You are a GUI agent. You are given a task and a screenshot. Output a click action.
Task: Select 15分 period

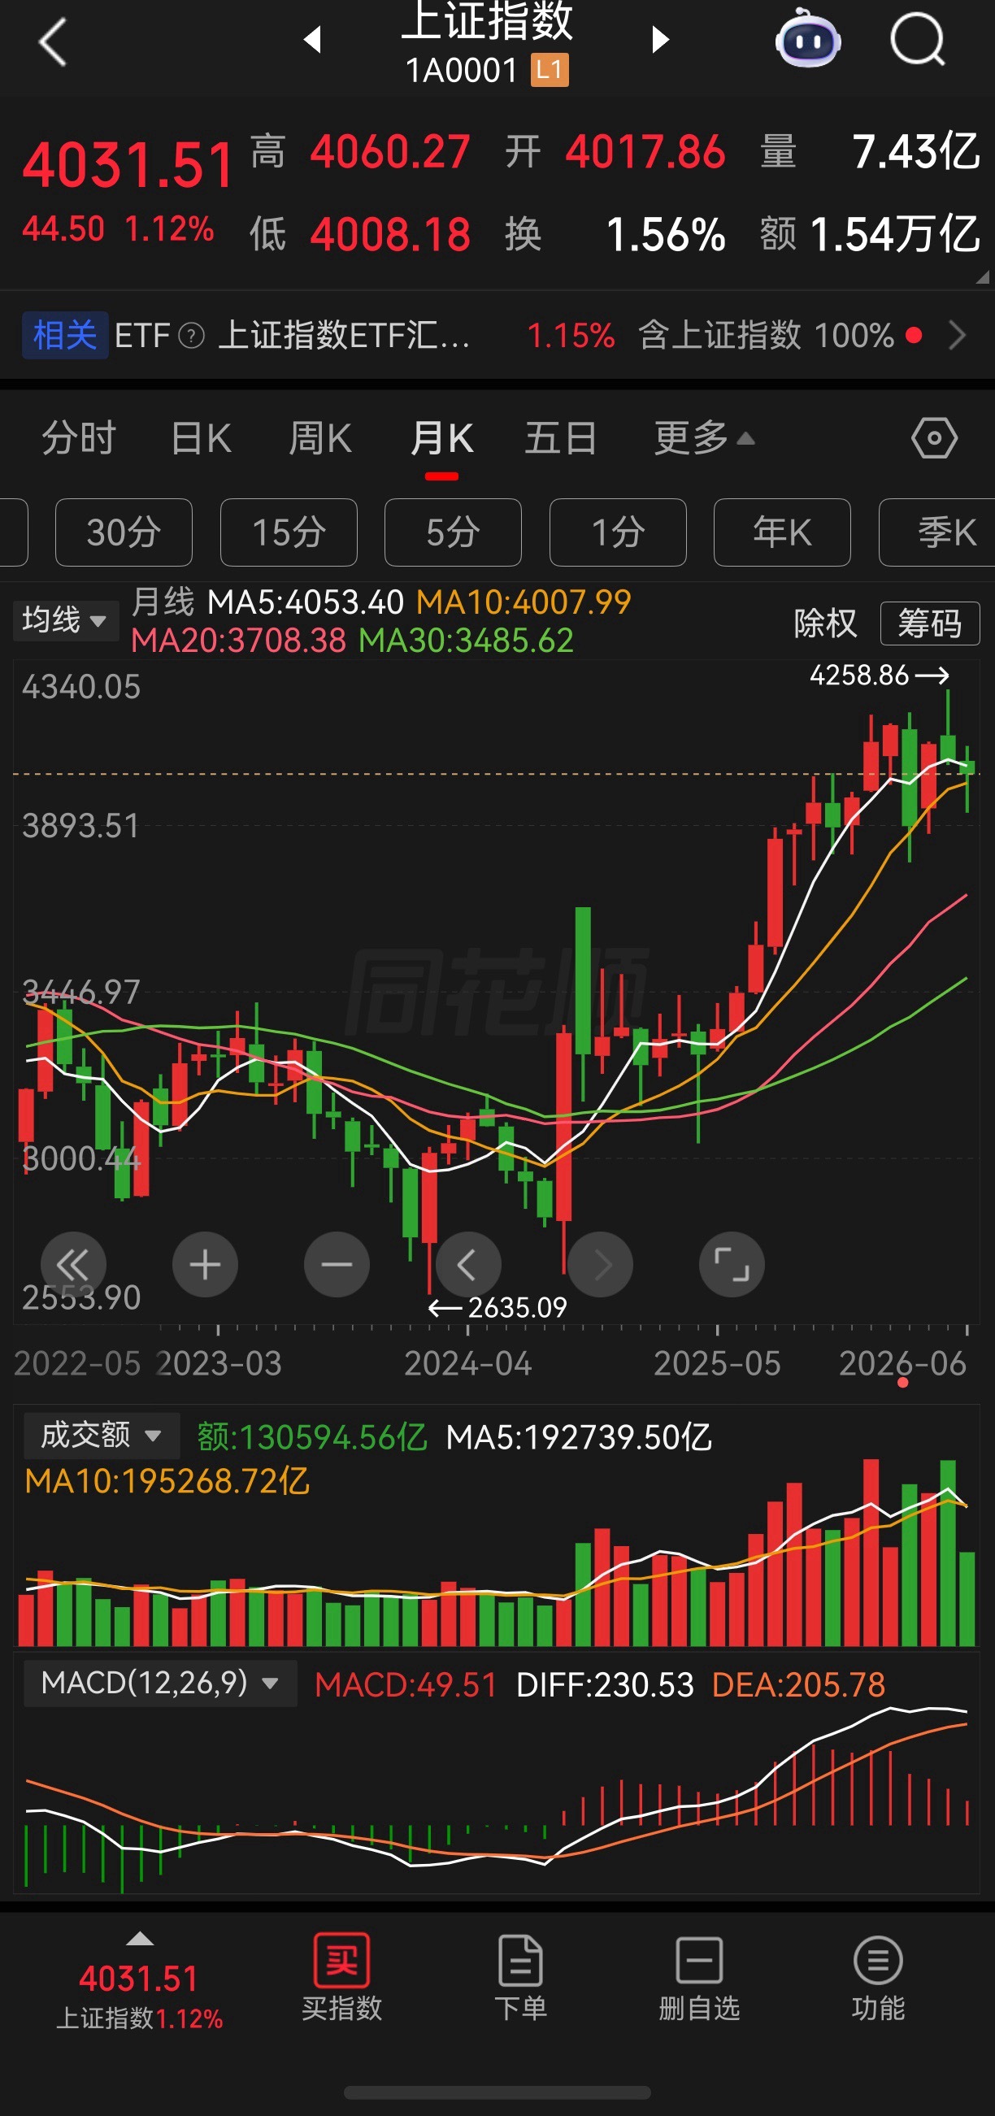click(289, 532)
